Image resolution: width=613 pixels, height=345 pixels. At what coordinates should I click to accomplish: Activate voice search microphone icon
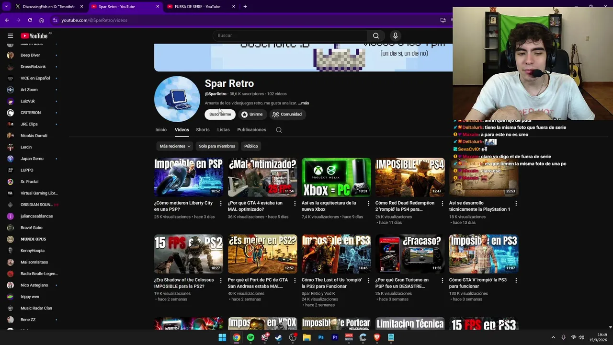pyautogui.click(x=395, y=35)
